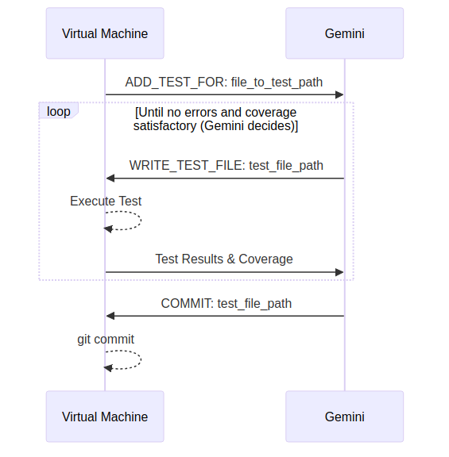Click the bottom Virtual Machine participant box

click(x=105, y=417)
